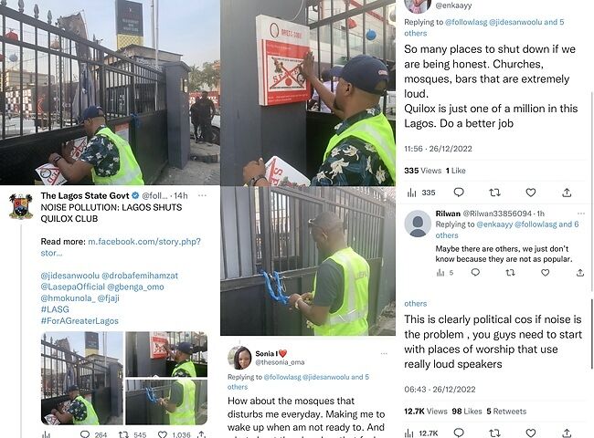Viewport: 594px width, 438px height.
Task: Open the #ForAGreaterLagos hashtag
Action: (x=80, y=321)
